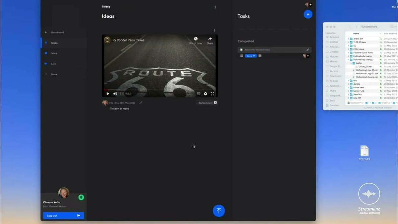398x224 pixels.
Task: Open the video title link Ry Cooder Paris, Texas
Action: click(x=128, y=40)
